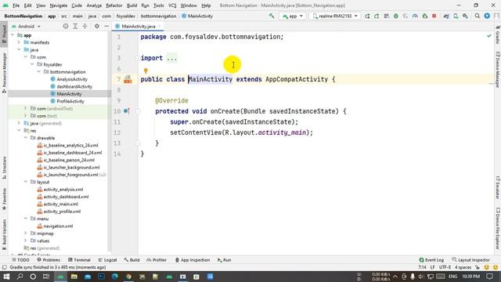Click the related XML file gutter icon on line 7
The width and height of the screenshot is (501, 282).
(128, 79)
